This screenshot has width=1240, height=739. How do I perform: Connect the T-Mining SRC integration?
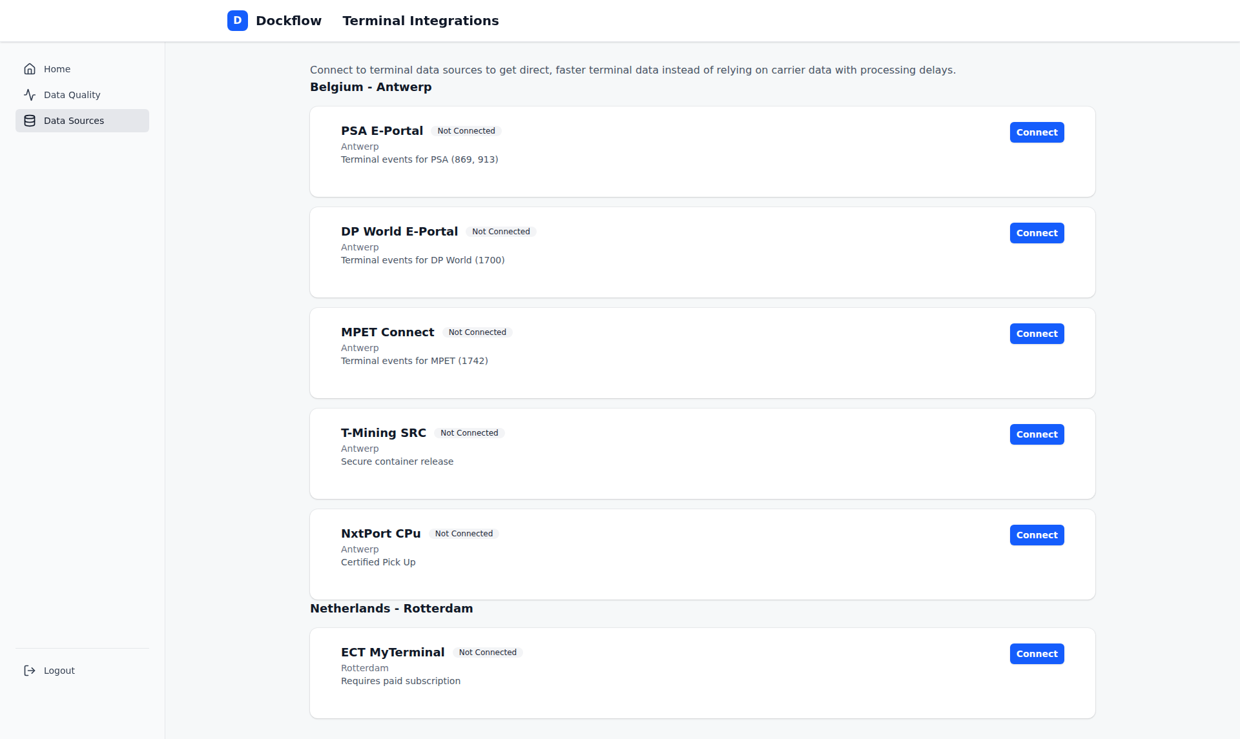(x=1036, y=434)
